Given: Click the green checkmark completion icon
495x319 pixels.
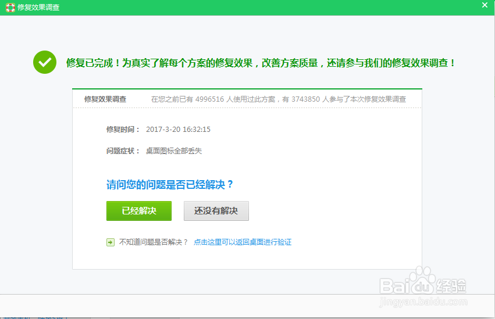Looking at the screenshot, I should click(45, 62).
